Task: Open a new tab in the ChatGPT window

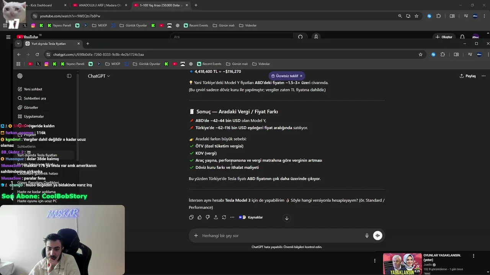Action: [88, 44]
